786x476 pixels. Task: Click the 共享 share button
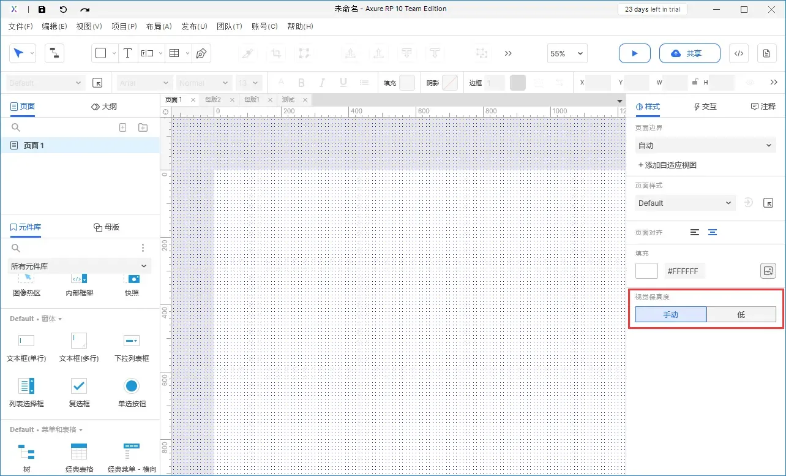(690, 53)
